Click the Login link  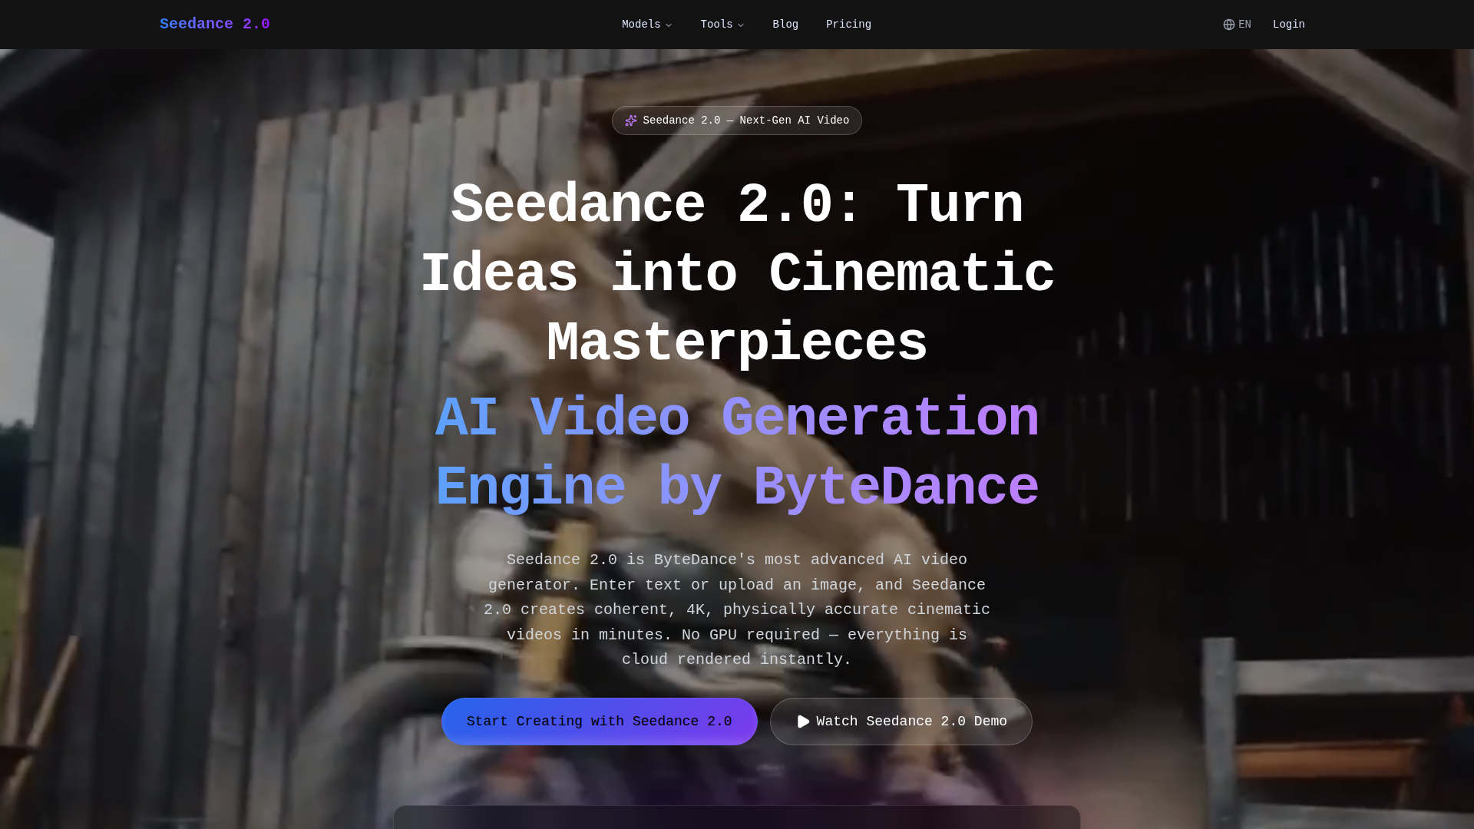pos(1288,25)
